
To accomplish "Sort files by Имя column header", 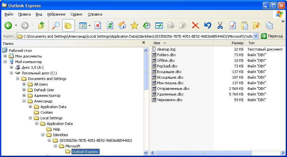I will tap(182, 43).
